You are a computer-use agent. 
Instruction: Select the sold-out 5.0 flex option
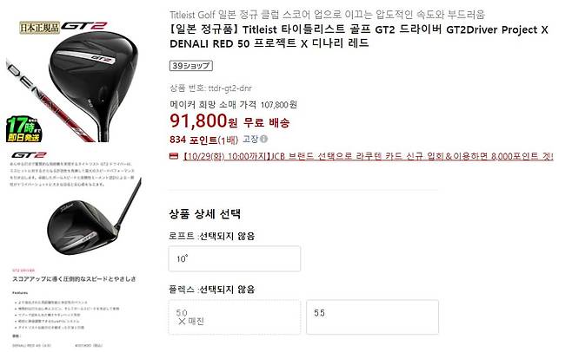pos(235,317)
